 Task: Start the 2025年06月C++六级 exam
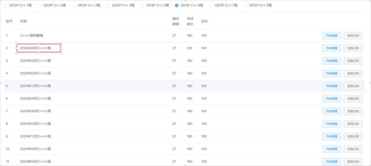click(331, 111)
